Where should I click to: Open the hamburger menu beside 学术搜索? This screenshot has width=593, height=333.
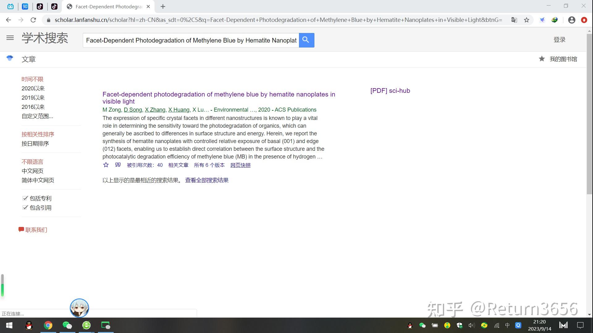click(x=10, y=38)
